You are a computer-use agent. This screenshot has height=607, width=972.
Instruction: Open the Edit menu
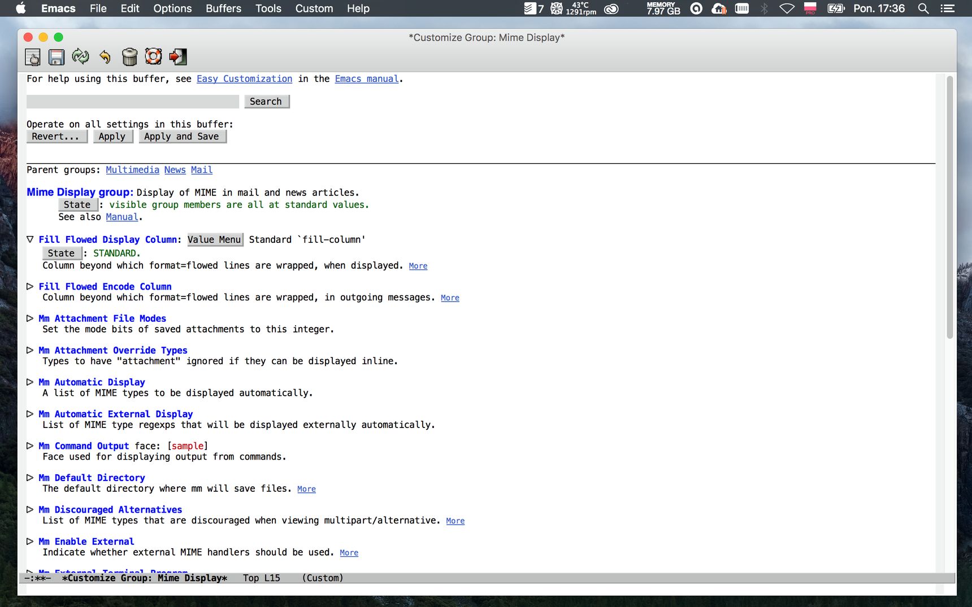(130, 8)
